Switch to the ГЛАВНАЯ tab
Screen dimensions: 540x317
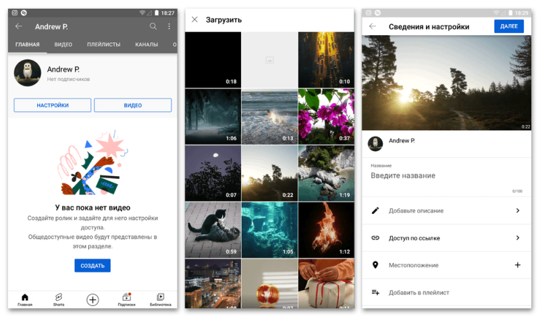point(27,45)
